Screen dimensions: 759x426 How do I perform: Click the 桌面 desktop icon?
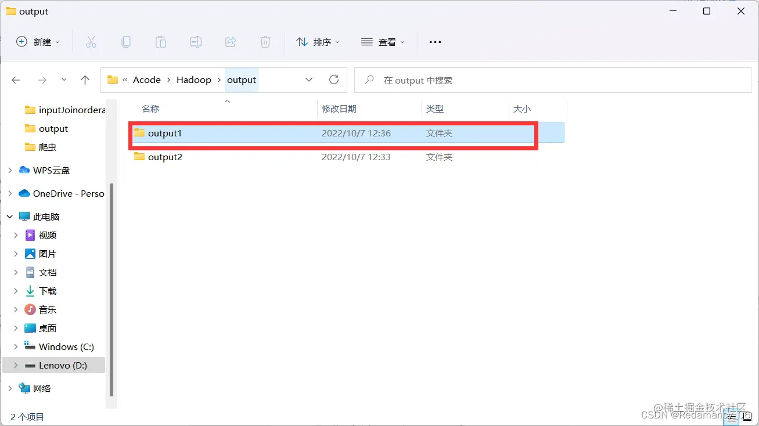click(x=30, y=328)
